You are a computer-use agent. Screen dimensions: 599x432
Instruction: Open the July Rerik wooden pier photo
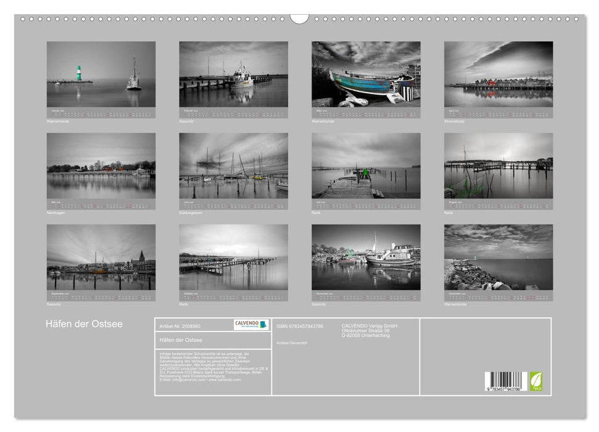pos(366,166)
